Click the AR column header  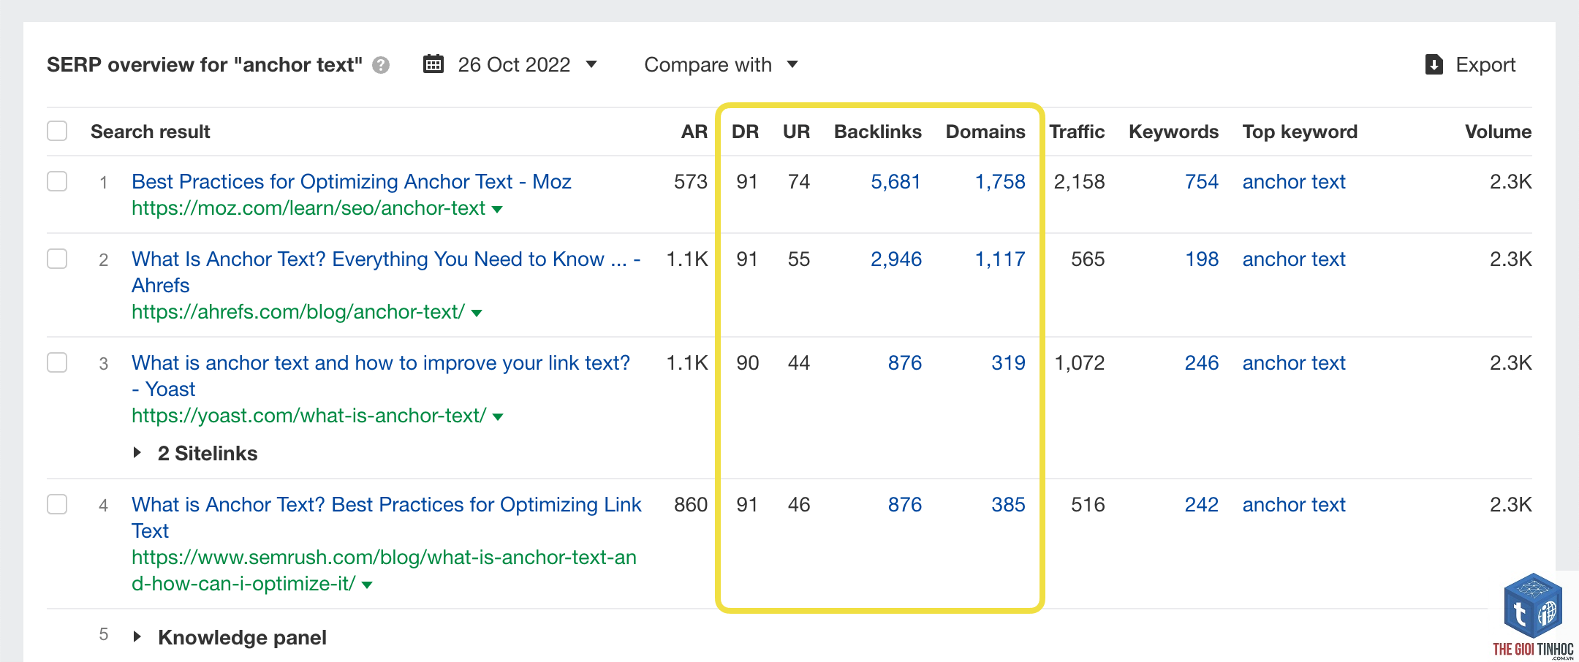point(694,132)
